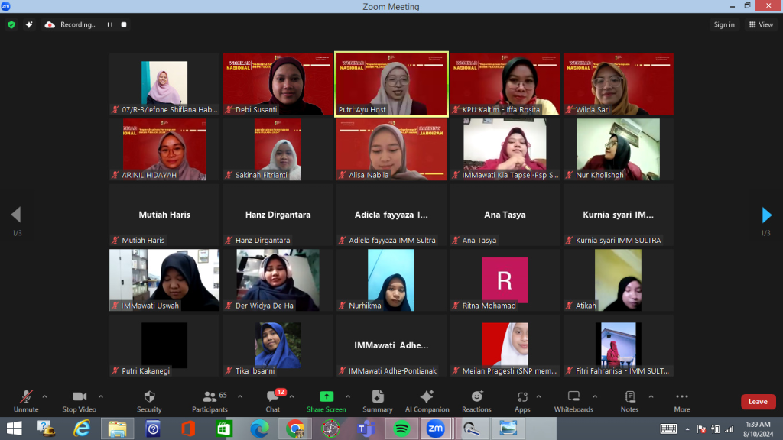This screenshot has width=783, height=440.
Task: Expand the Share Screen options arrow
Action: pos(348,396)
